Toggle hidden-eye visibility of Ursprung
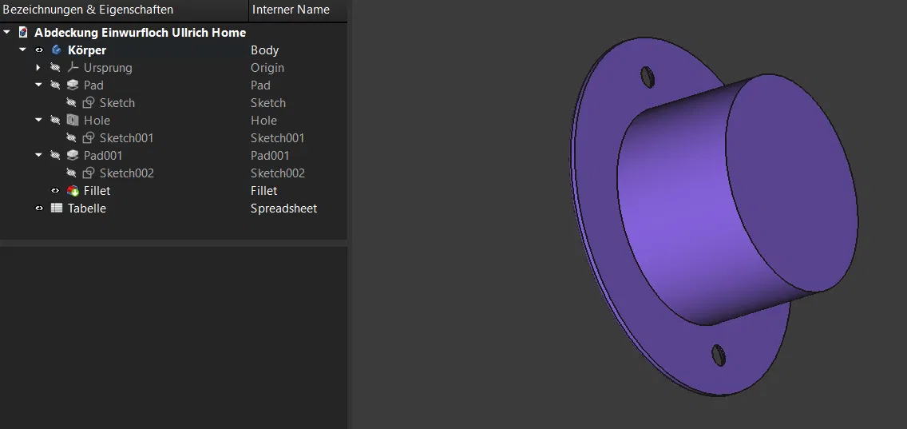The image size is (907, 429). click(x=55, y=68)
